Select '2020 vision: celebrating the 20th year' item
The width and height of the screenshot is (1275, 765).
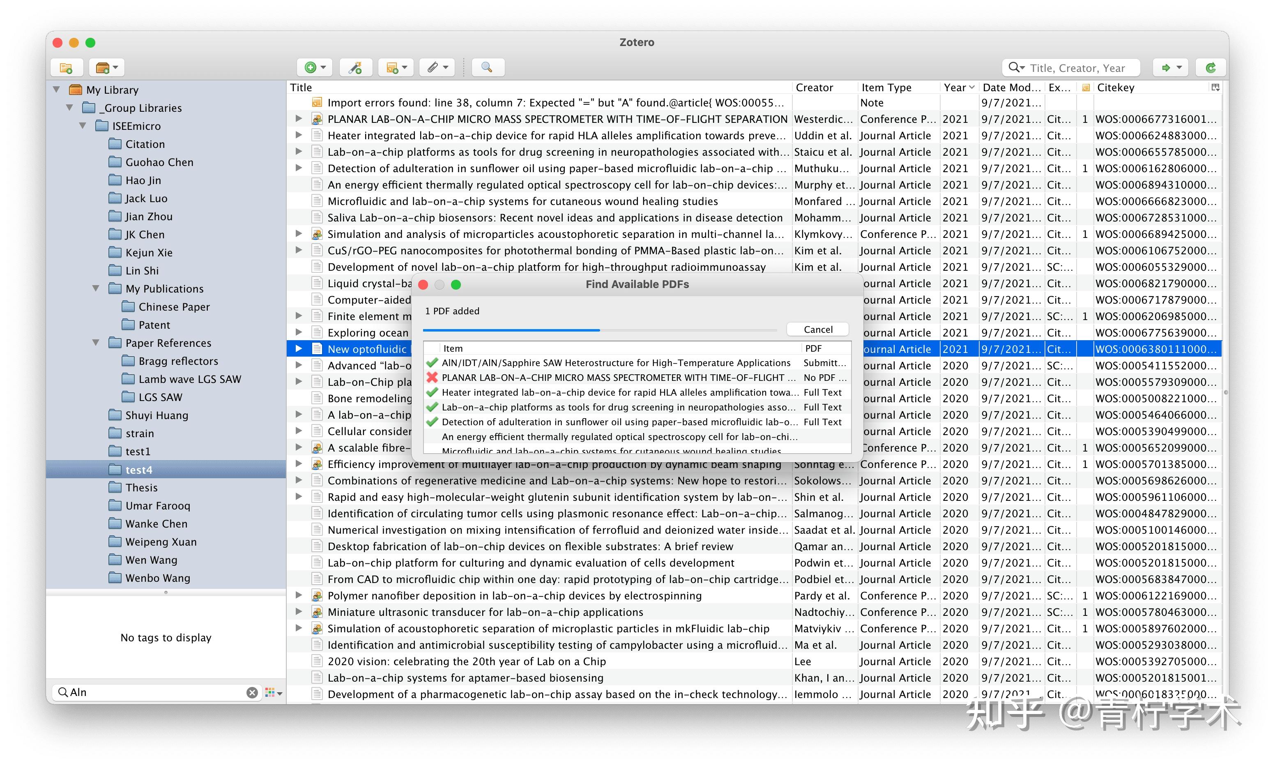(x=754, y=661)
